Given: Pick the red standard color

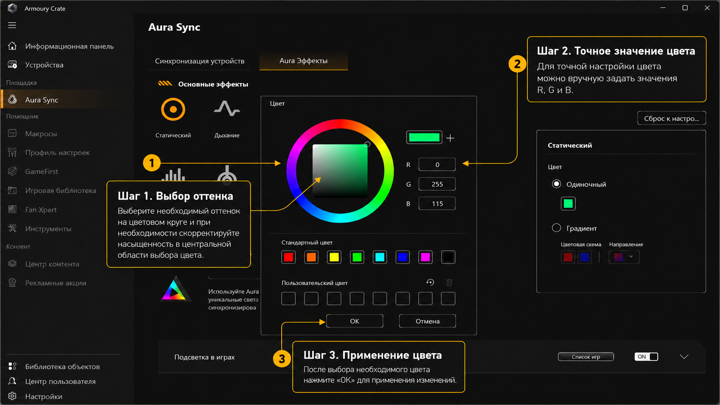Looking at the screenshot, I should pos(289,257).
